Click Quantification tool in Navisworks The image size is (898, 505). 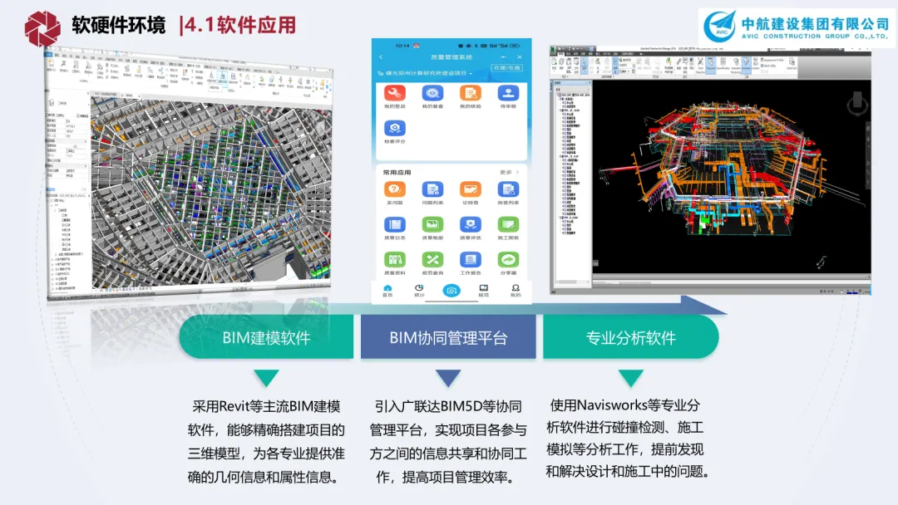click(x=723, y=63)
